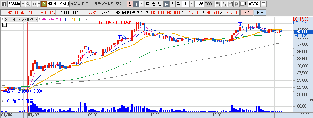Click the 매도 sell button
Image resolution: width=313 pixels, height=118 pixels.
260,12
